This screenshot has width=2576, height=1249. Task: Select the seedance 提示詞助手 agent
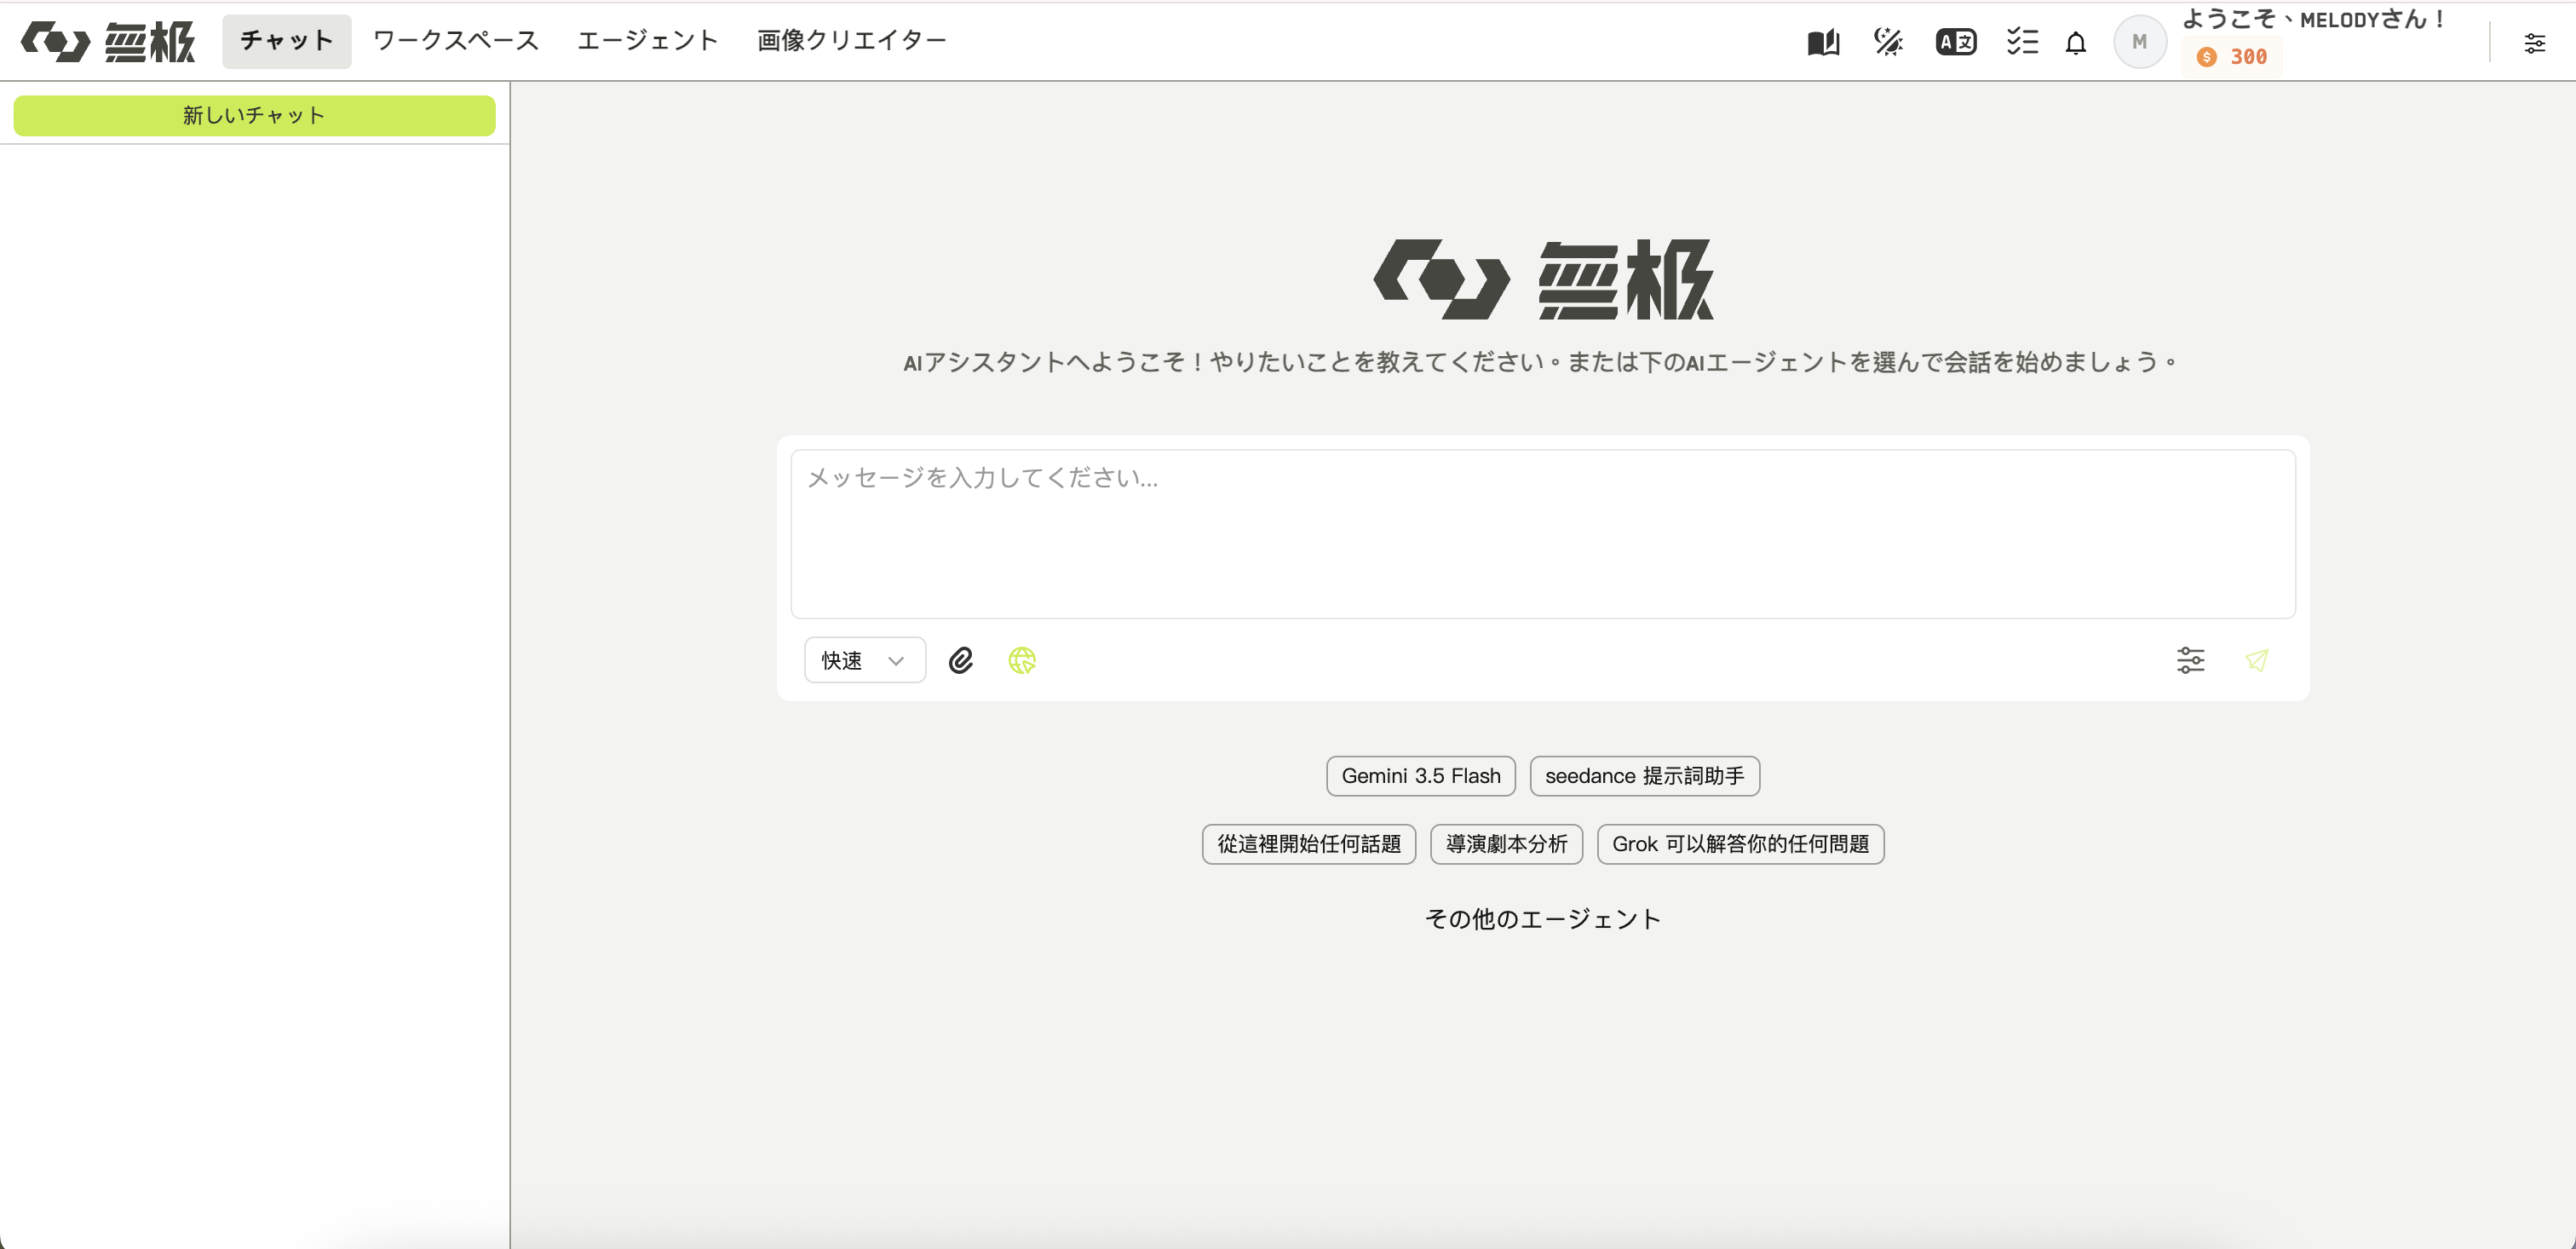click(x=1644, y=776)
